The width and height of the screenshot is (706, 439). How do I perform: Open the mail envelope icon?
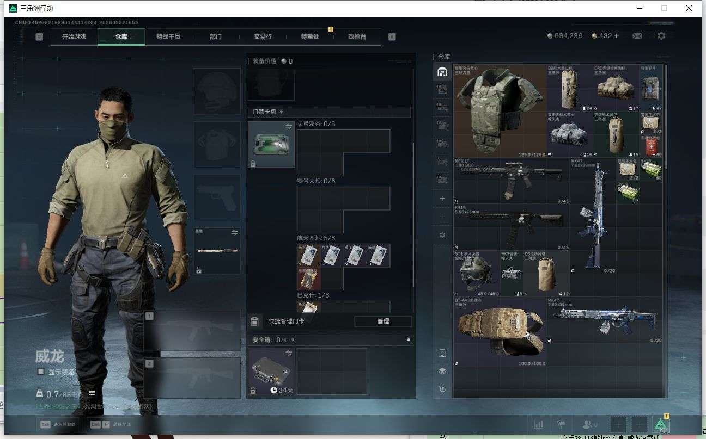pyautogui.click(x=637, y=36)
